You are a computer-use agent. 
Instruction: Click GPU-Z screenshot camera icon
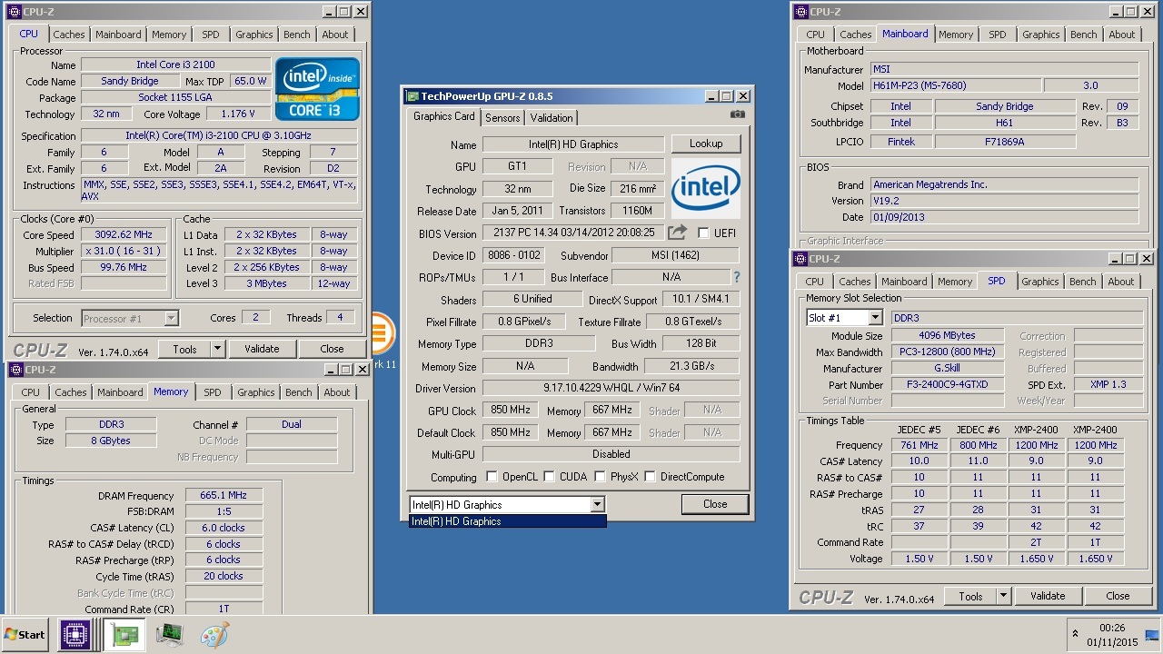(x=737, y=114)
